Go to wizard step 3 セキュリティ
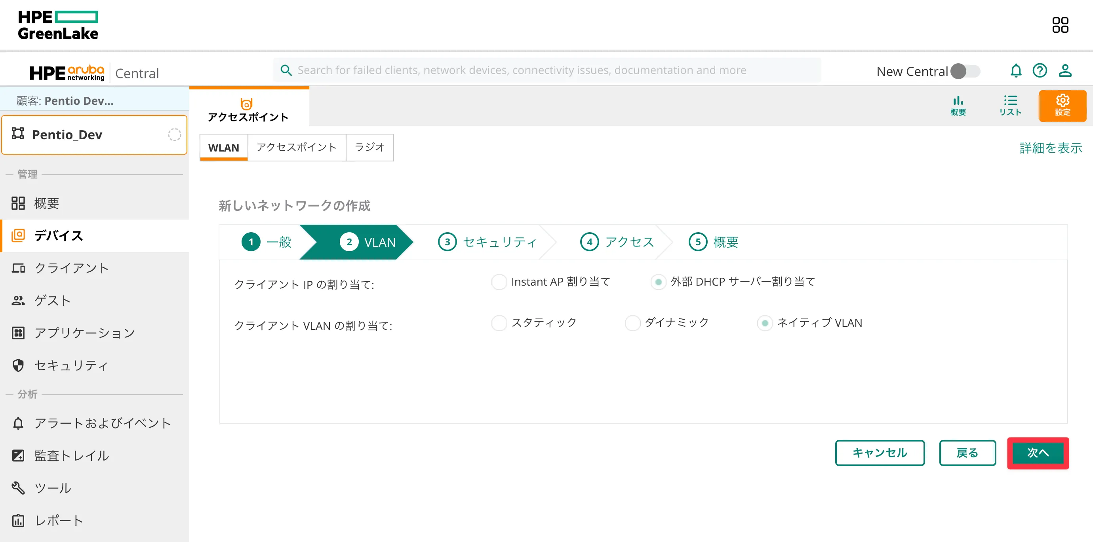 tap(487, 242)
